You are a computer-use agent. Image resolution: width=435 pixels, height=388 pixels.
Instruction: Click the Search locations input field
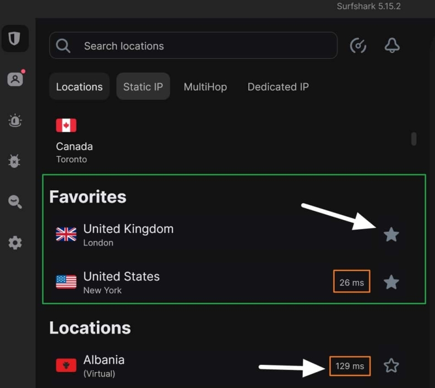coord(204,46)
